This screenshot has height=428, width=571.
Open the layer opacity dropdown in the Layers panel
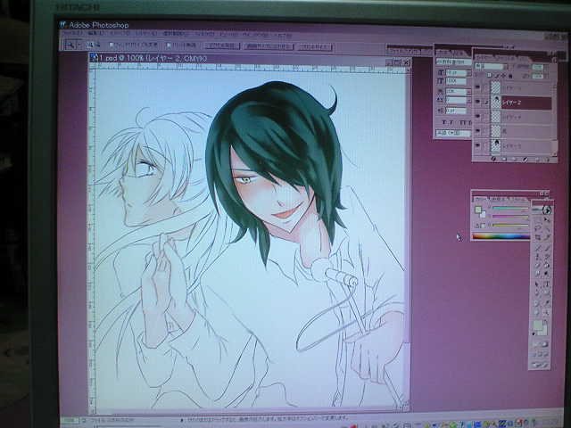click(x=545, y=67)
